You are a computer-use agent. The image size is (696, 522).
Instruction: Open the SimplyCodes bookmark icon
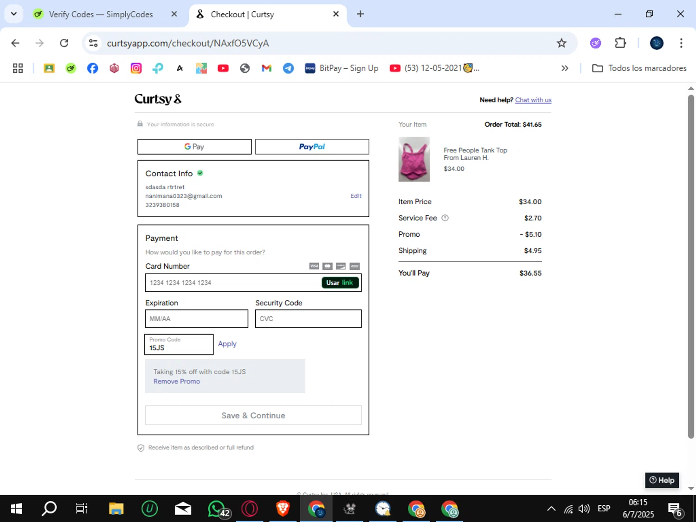pos(71,68)
